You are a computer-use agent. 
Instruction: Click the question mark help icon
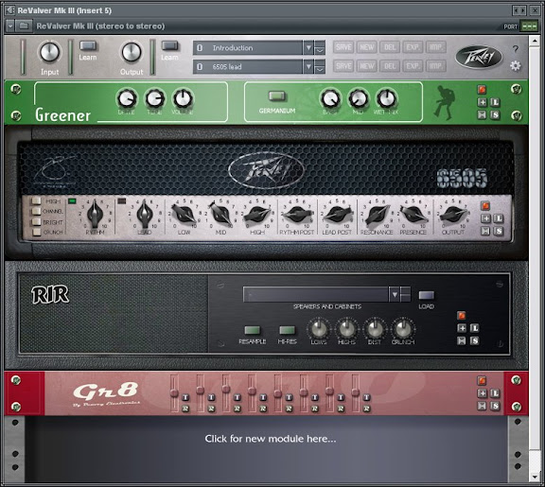pyautogui.click(x=516, y=49)
